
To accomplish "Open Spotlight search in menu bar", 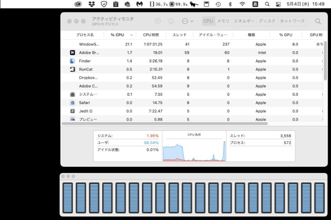I will tap(267, 4).
